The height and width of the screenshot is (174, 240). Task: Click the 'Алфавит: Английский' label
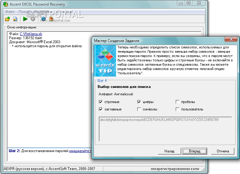[116, 94]
